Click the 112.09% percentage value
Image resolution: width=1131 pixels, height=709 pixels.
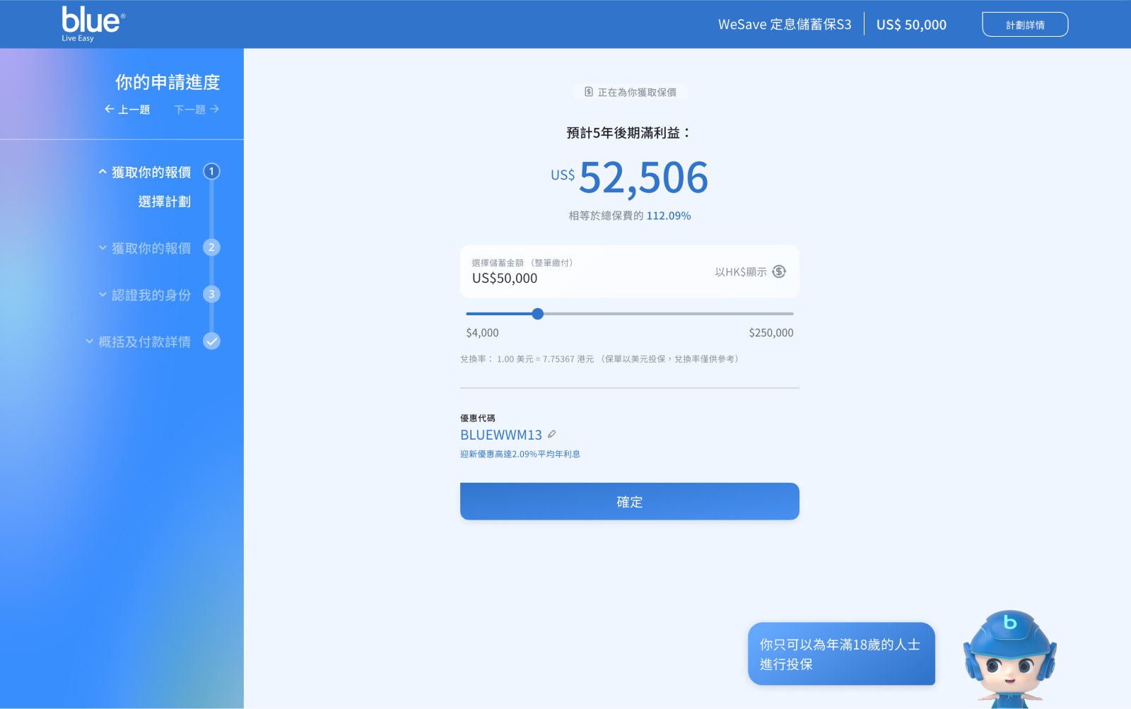pyautogui.click(x=669, y=216)
